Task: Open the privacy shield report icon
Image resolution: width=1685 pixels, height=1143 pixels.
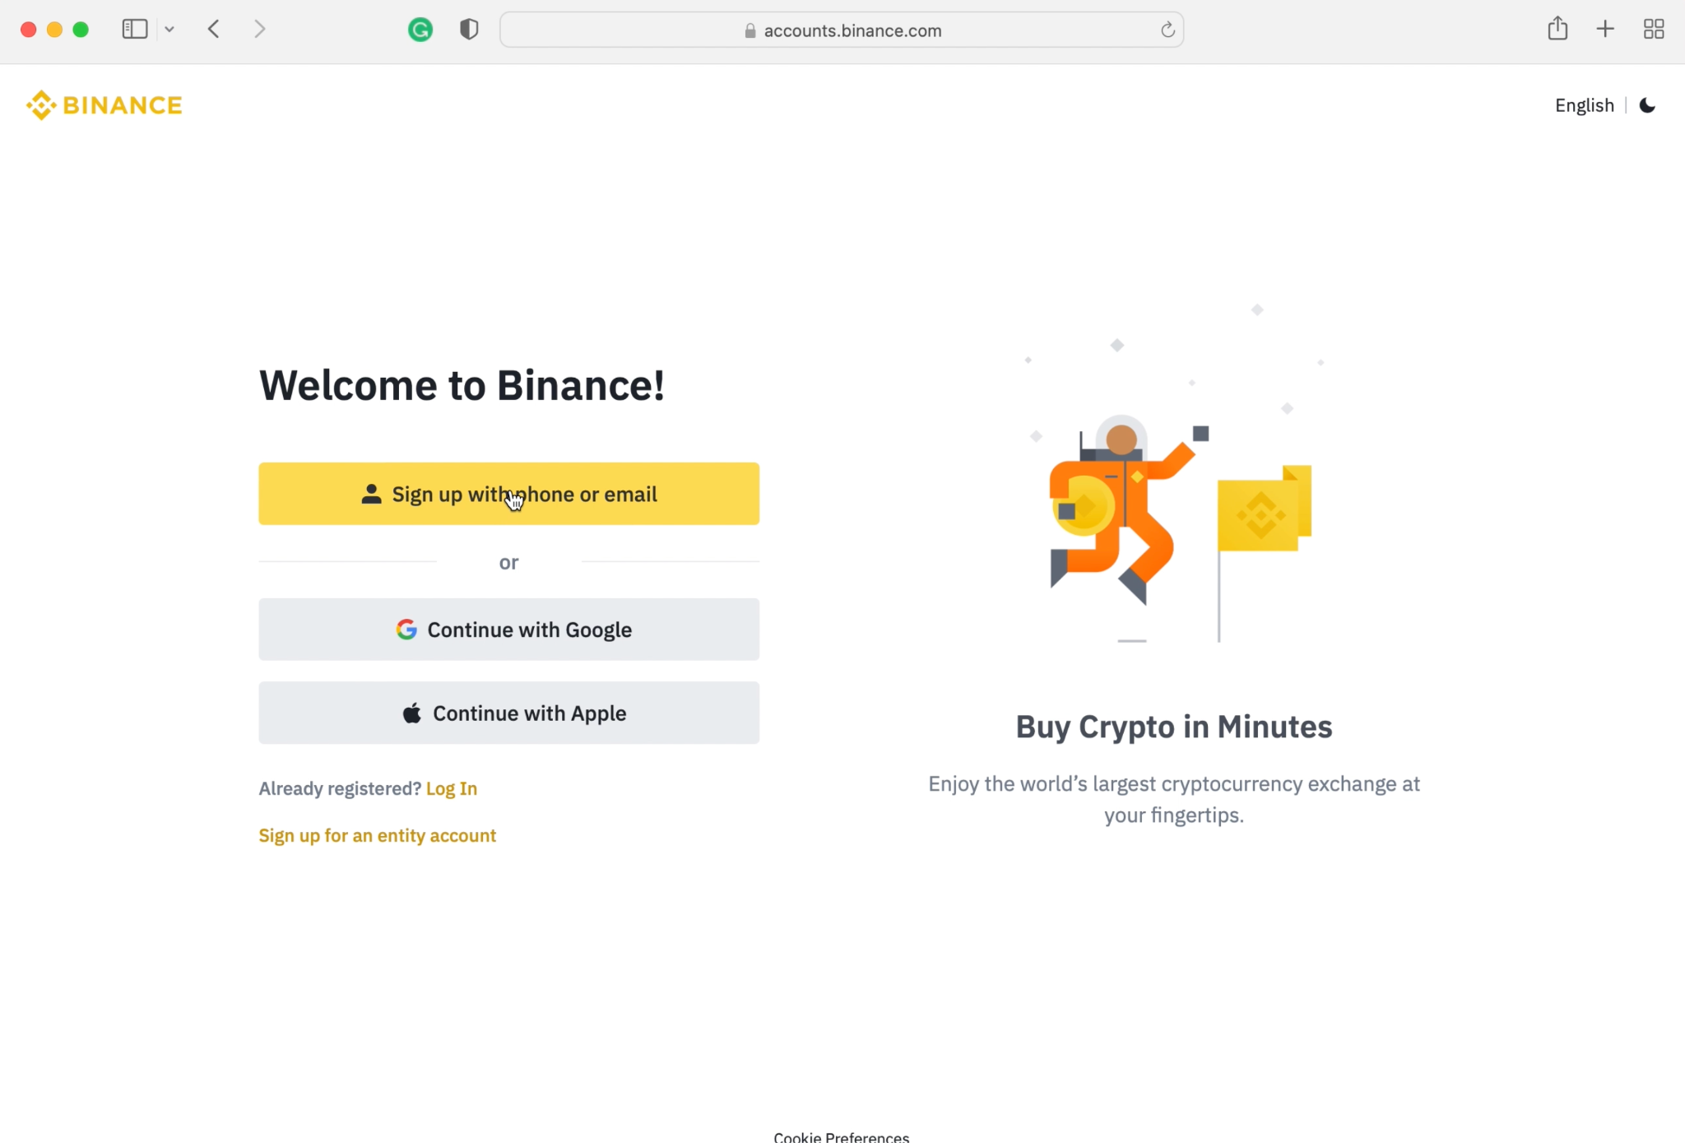Action: point(469,30)
